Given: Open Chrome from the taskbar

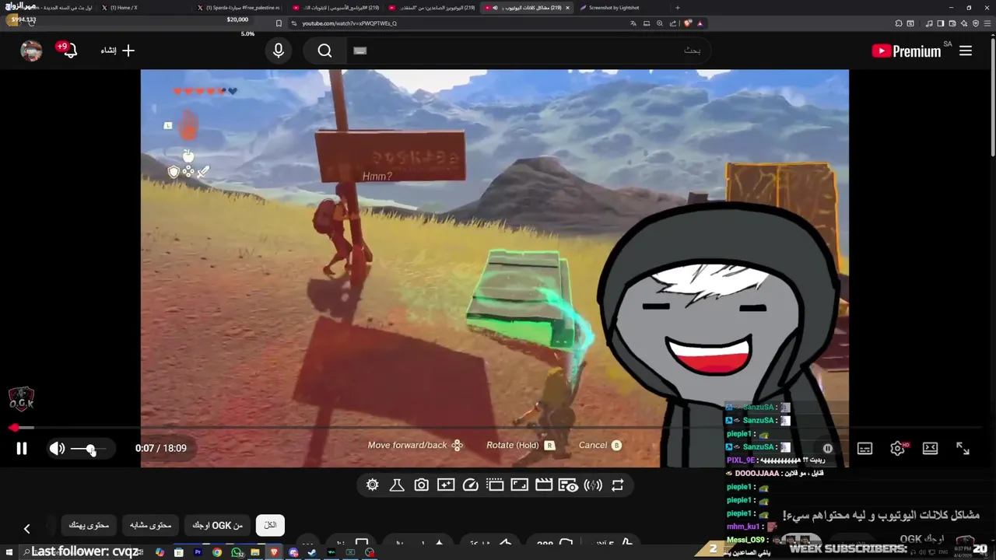Looking at the screenshot, I should (217, 552).
